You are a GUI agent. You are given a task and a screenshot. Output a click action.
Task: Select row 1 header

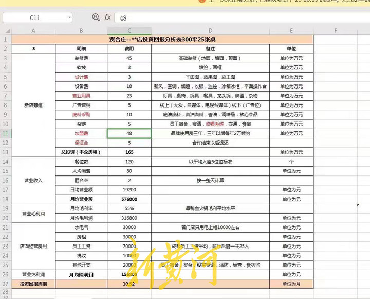[6, 39]
